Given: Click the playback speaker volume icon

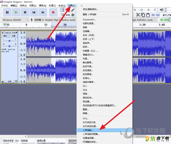Looking at the screenshot, I should click(161, 10).
